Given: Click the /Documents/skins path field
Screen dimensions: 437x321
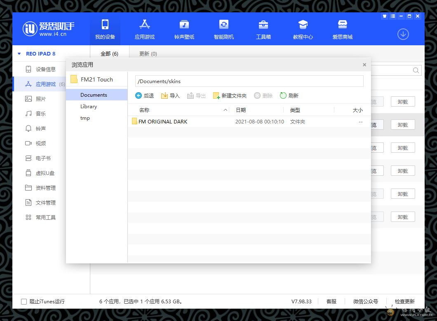Looking at the screenshot, I should point(249,81).
